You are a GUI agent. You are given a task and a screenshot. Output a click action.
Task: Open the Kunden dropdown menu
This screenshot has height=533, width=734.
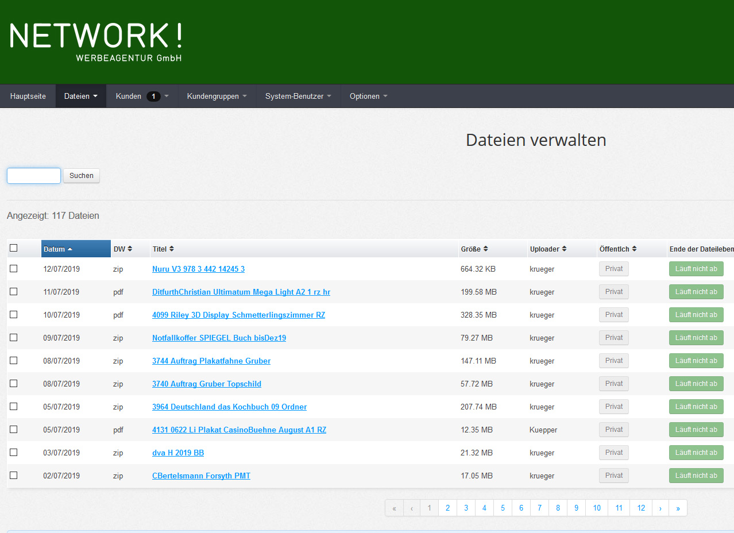click(142, 96)
